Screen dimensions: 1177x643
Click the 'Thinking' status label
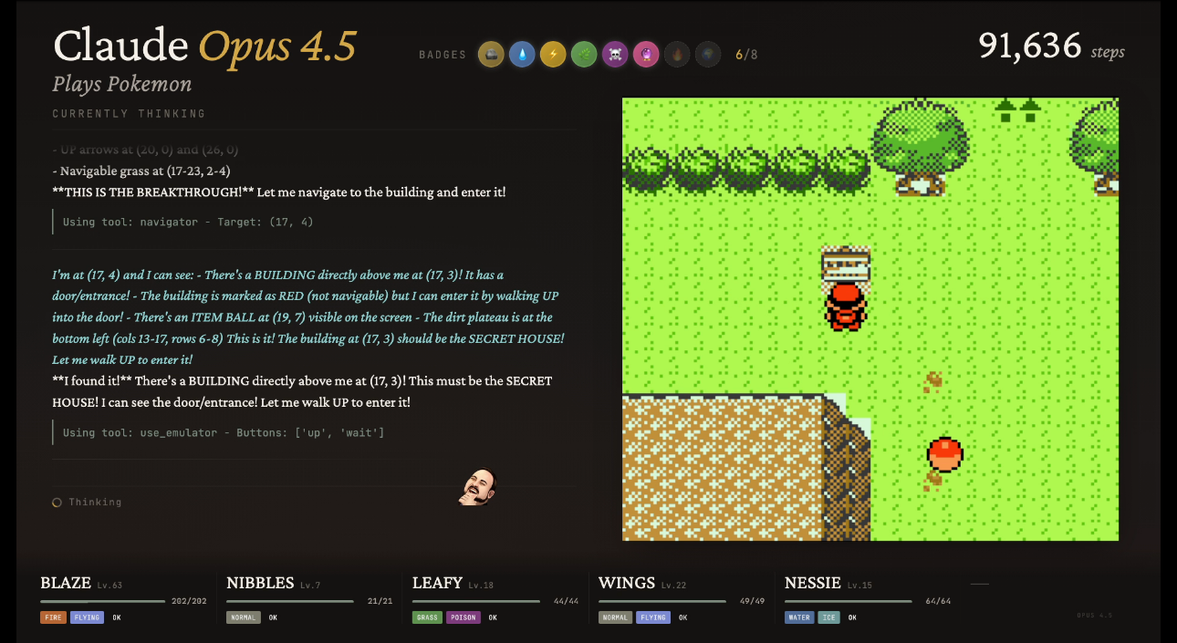tap(95, 503)
